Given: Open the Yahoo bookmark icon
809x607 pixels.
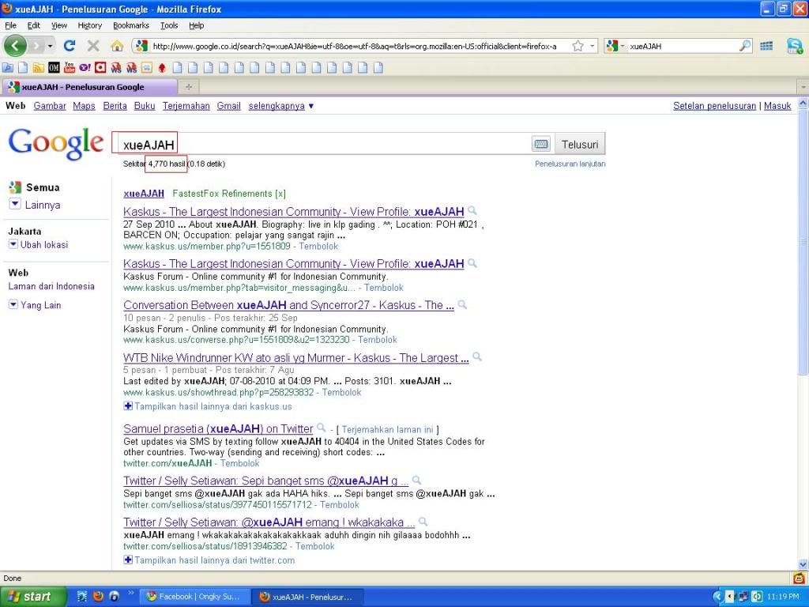Looking at the screenshot, I should point(85,68).
